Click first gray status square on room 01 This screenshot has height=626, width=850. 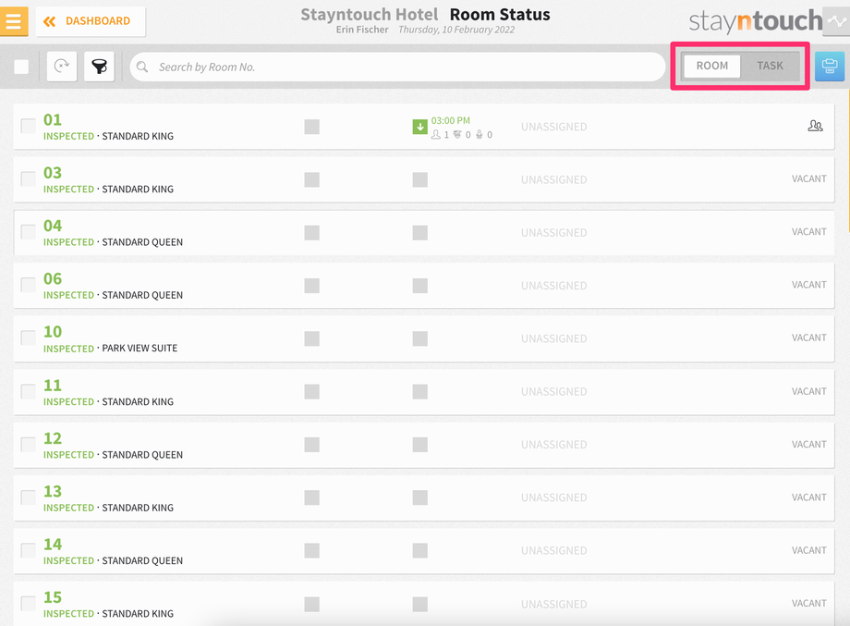click(x=311, y=127)
